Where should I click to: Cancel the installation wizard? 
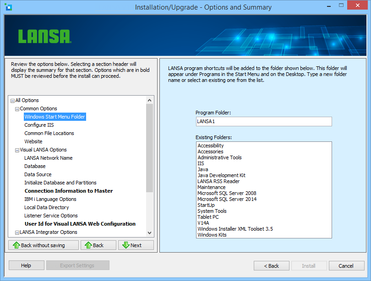click(346, 265)
